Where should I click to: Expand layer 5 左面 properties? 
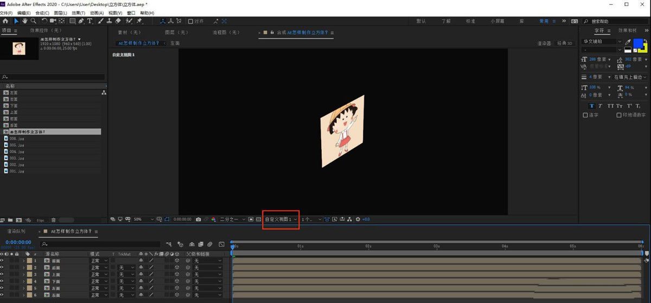23,288
